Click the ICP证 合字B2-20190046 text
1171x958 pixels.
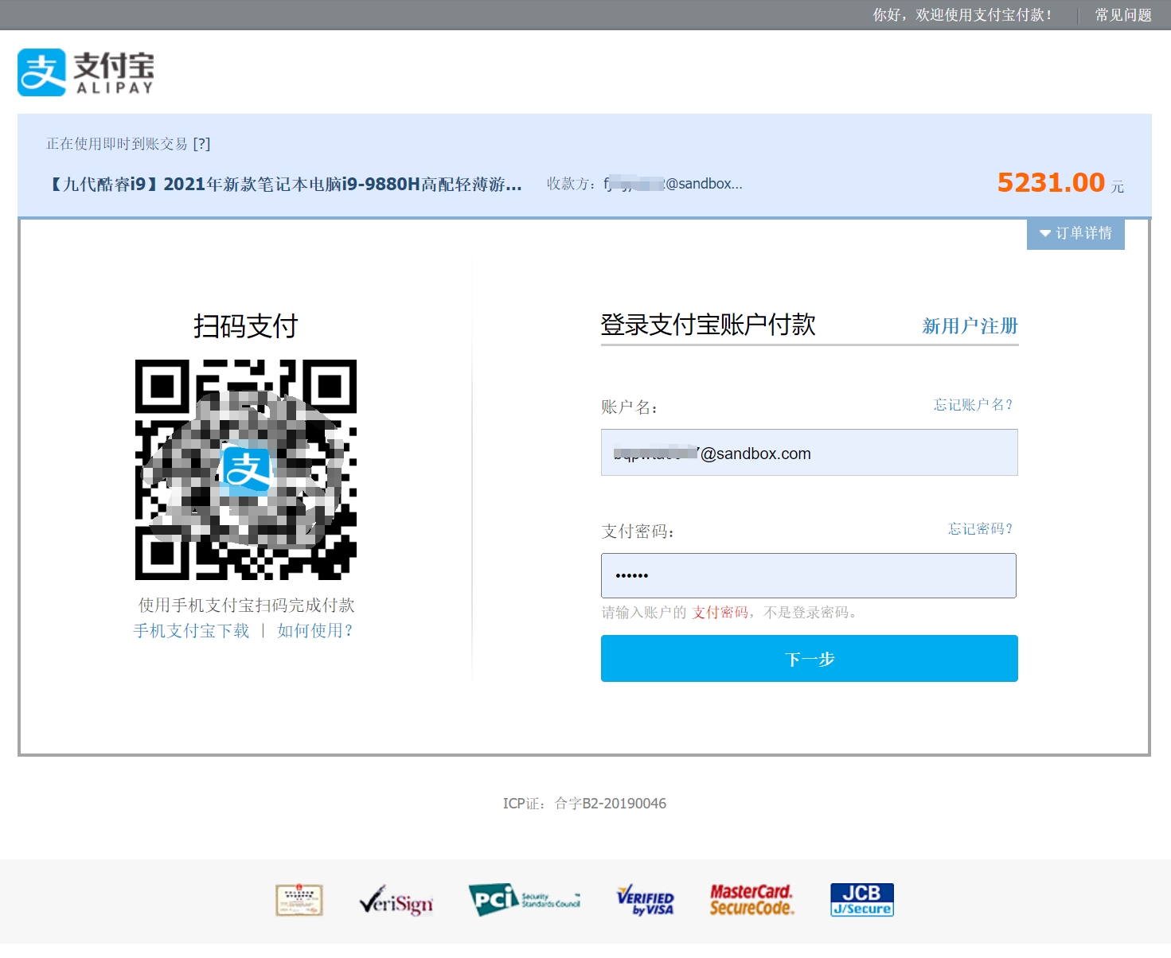pos(584,804)
